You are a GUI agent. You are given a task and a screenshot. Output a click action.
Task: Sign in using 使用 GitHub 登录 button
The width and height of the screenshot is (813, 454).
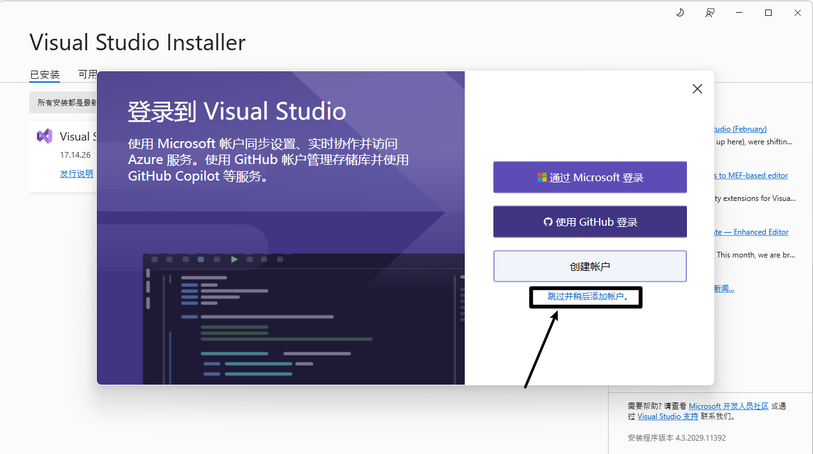pos(590,222)
